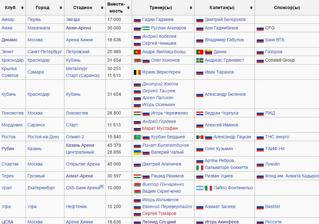Image resolution: width=319 pixels, height=224 pixels.
Task: Click the Ukraine flag next to Валерий Чалый
Action: (x=137, y=152)
